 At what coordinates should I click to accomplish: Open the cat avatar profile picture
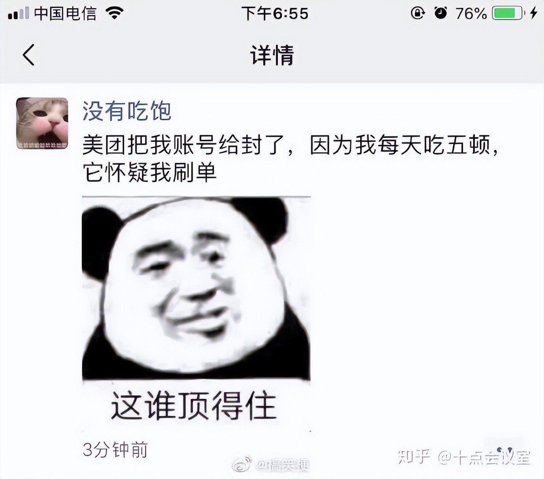(x=42, y=123)
